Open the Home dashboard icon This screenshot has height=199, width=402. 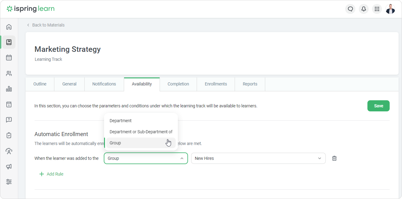point(9,27)
